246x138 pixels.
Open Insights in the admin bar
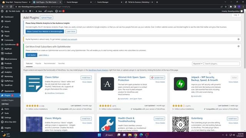tap(49, 11)
